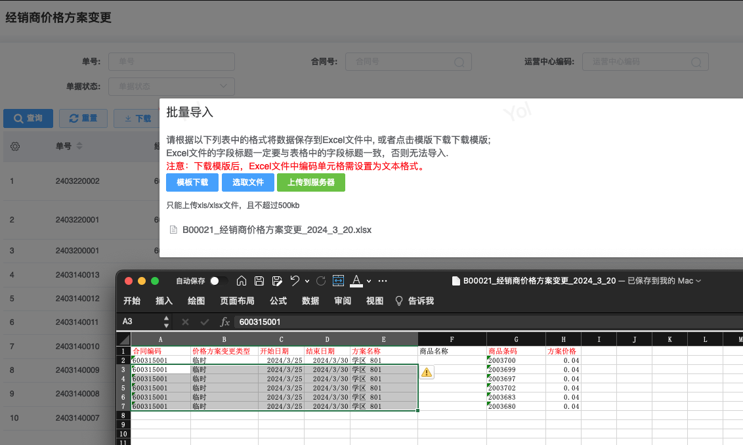Screen dimensions: 743x445
Task: Switch to the 公式 ribbon tab
Action: 278,301
